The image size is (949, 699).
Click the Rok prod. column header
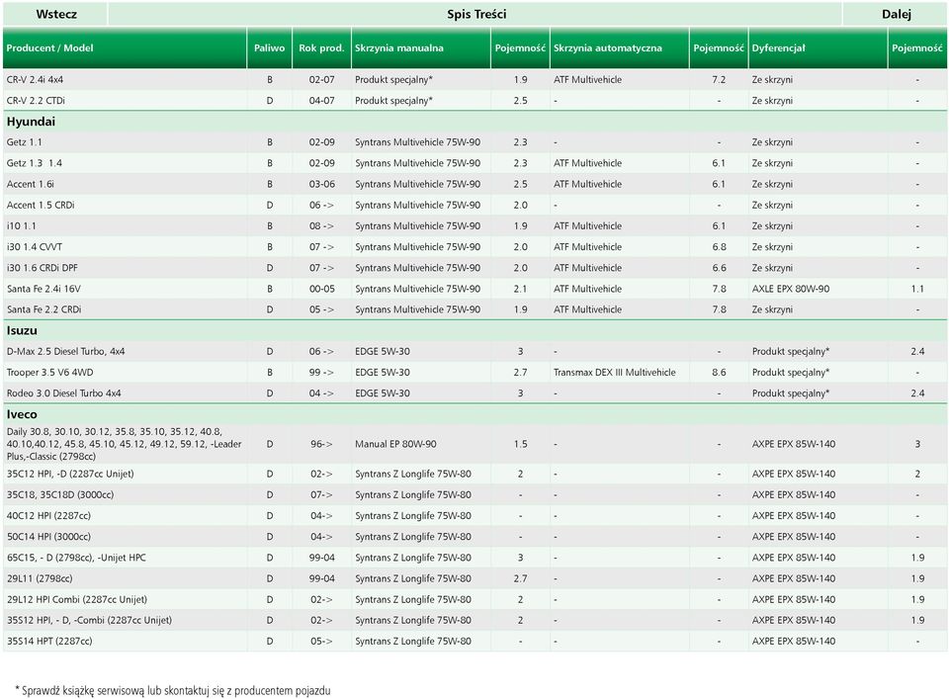click(321, 47)
